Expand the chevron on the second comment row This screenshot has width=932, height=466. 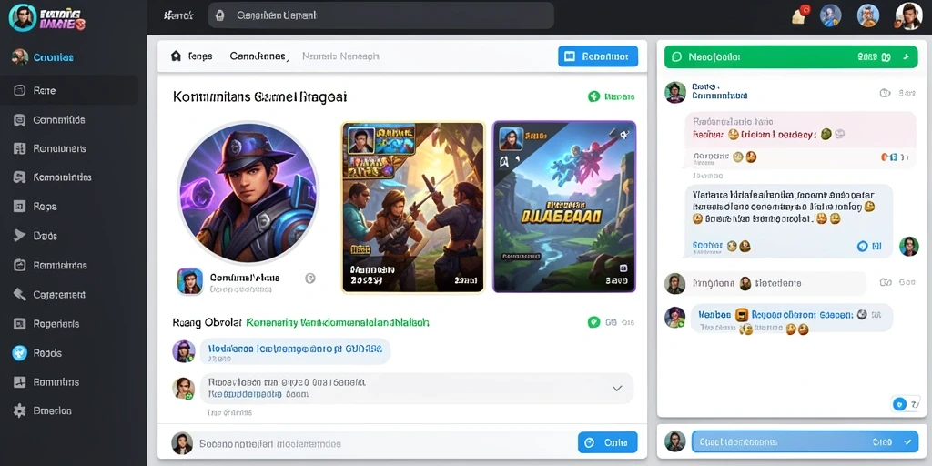617,388
